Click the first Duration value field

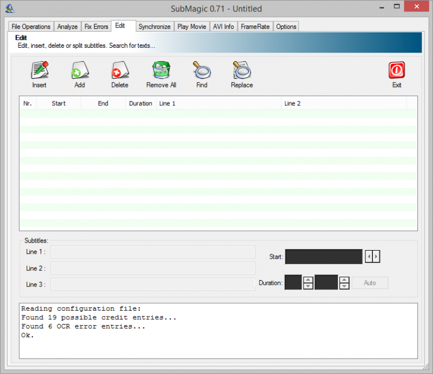(293, 282)
